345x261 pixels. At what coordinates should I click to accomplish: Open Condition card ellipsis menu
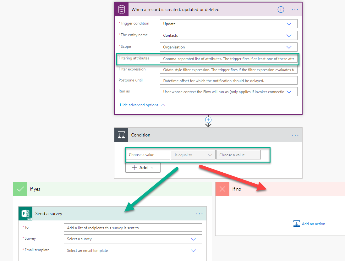click(x=295, y=135)
